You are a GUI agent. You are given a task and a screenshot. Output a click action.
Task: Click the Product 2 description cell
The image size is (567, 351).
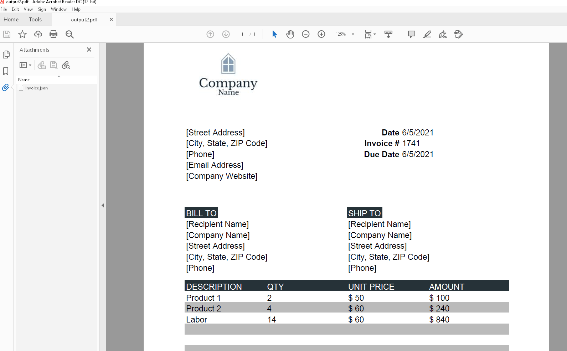203,309
